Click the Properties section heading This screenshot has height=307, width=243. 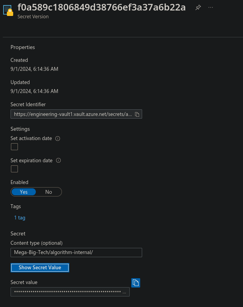23,47
